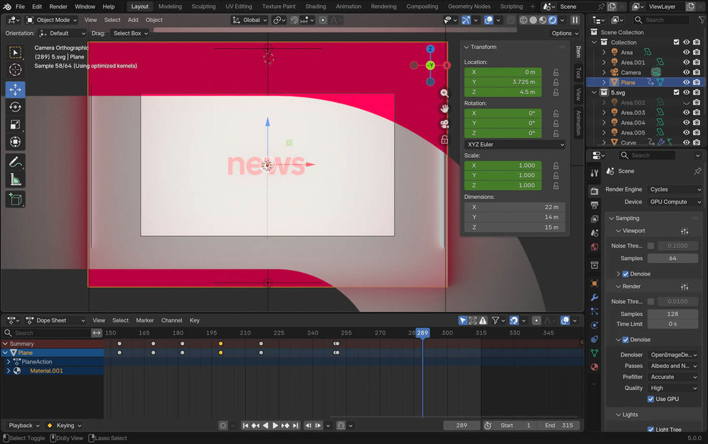The image size is (708, 444).
Task: Click the Cursor tool icon
Action: [x=15, y=70]
